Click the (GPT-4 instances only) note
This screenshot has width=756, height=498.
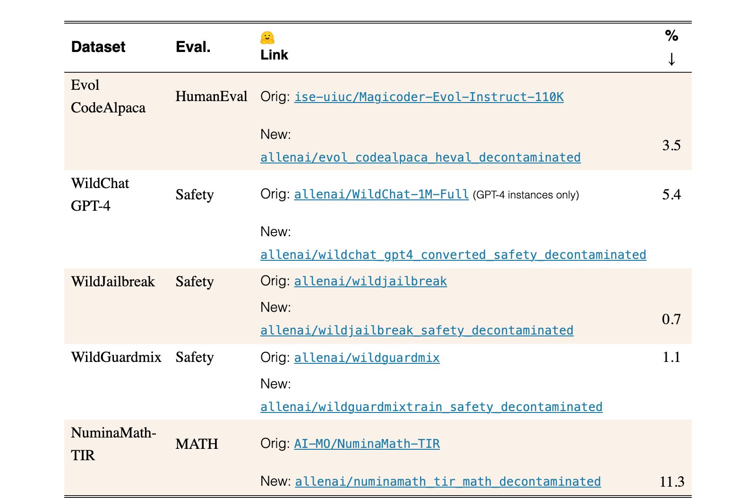tap(526, 195)
